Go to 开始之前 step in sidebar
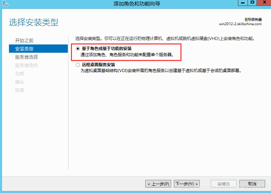Image resolution: width=271 pixels, height=193 pixels. tap(24, 41)
